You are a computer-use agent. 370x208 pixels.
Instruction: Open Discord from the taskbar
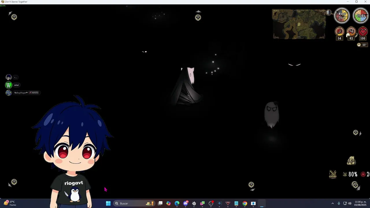pyautogui.click(x=186, y=203)
